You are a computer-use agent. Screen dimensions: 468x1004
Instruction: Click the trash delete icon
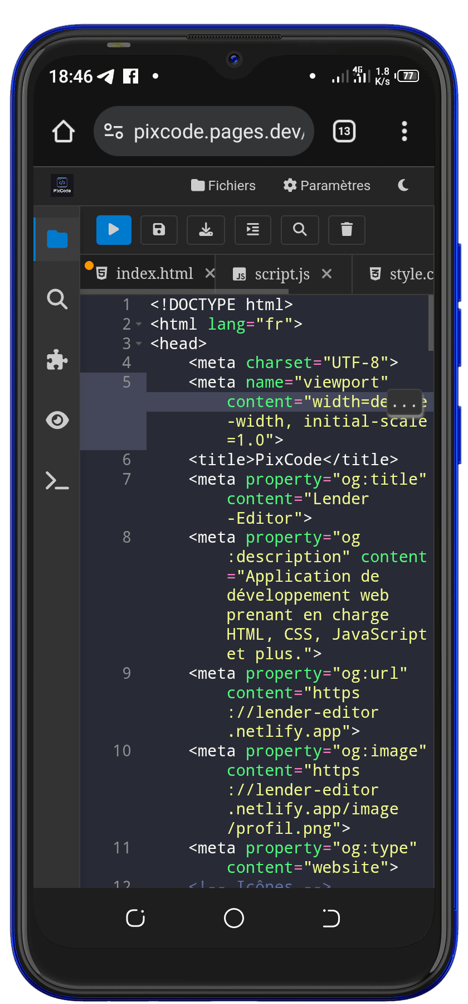point(347,230)
